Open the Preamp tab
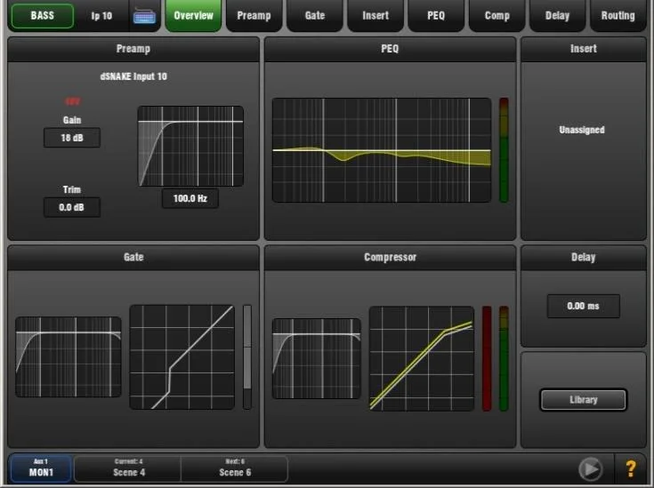The height and width of the screenshot is (488, 654). [254, 15]
